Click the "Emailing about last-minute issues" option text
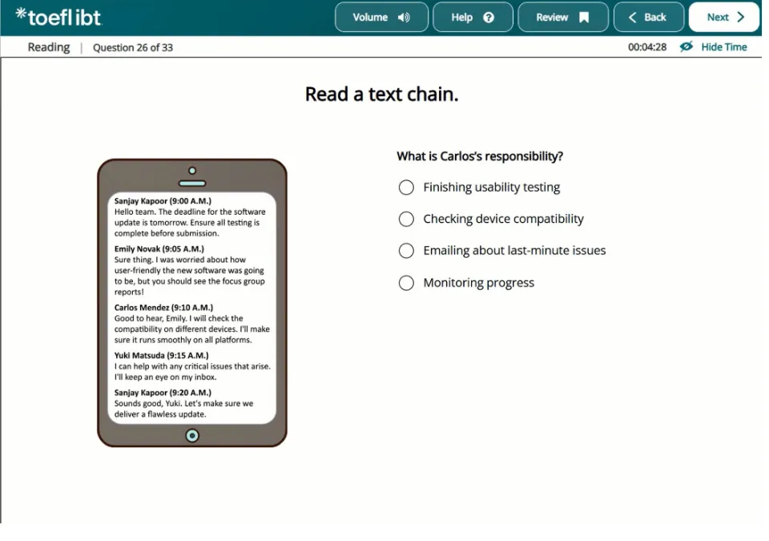 point(514,251)
